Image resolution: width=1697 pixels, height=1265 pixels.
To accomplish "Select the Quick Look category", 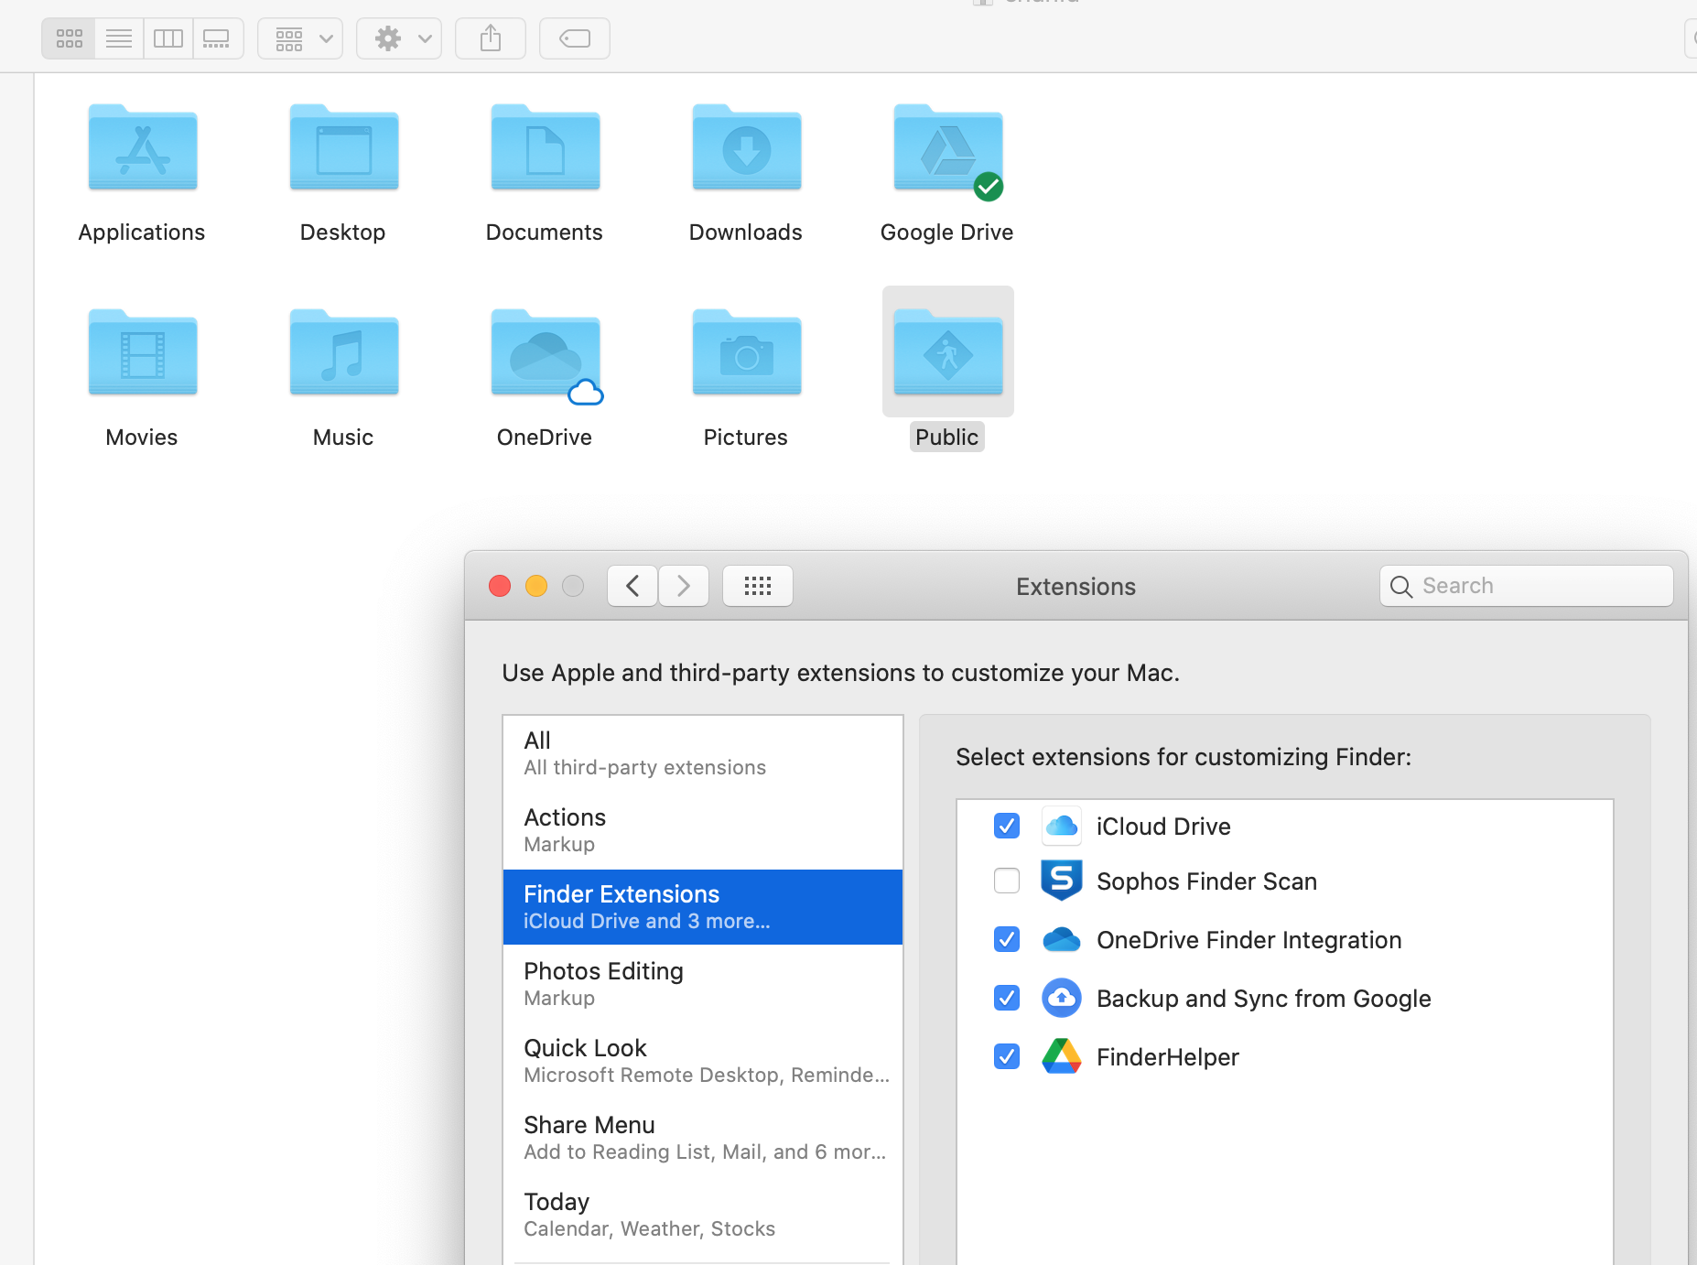I will 703,1061.
